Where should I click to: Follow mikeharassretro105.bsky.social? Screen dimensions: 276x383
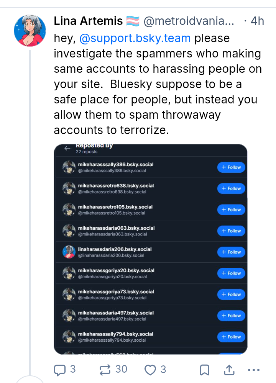tap(231, 210)
